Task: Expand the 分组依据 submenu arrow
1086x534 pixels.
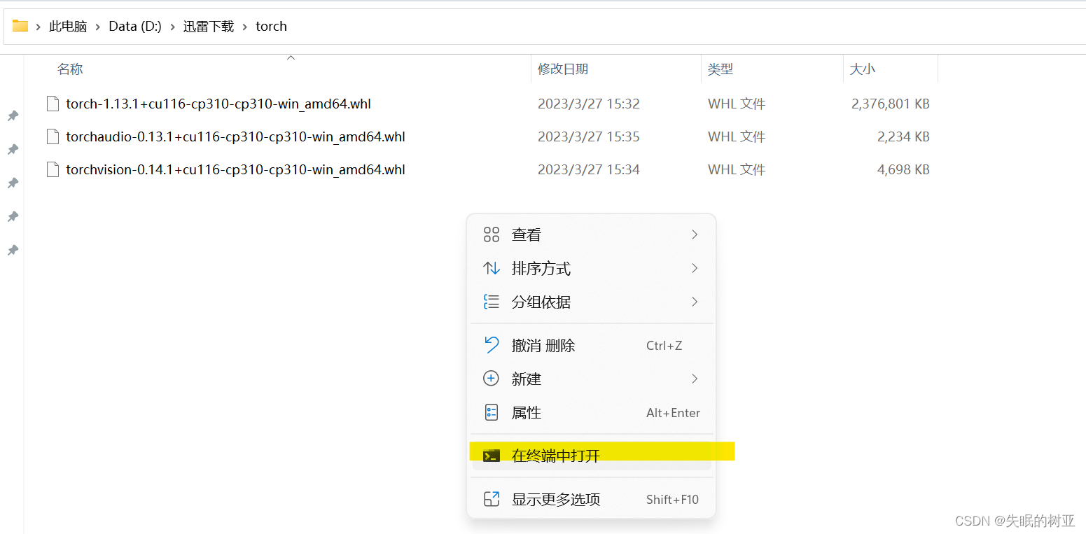Action: click(695, 302)
